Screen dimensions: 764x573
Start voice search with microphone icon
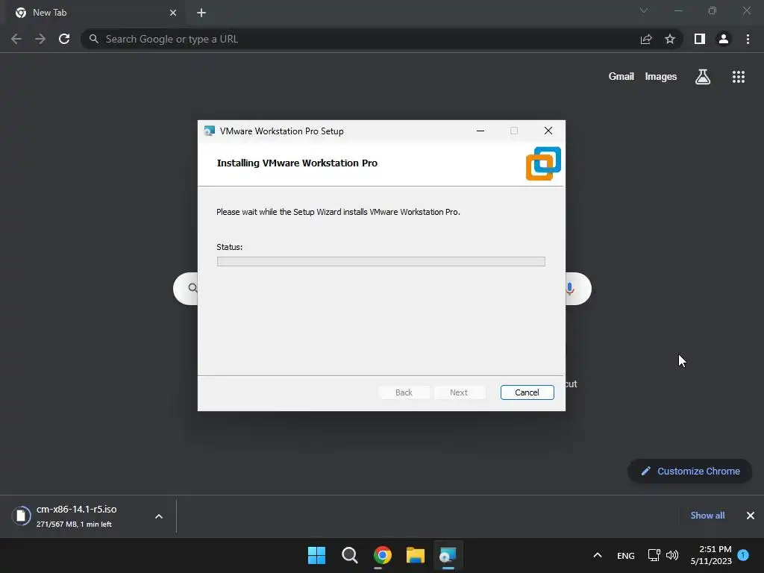click(569, 289)
